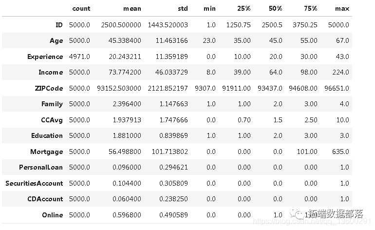Click Age std value 11.463166
375x230 pixels.
[x=172, y=40]
